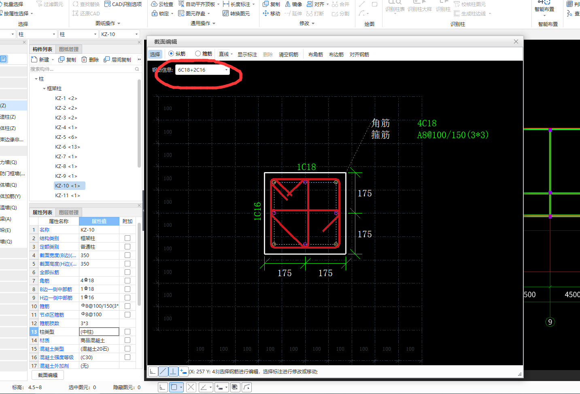Screen dimensions: 580x394
Task: Switch to the 属性列表 tab
Action: click(x=42, y=212)
